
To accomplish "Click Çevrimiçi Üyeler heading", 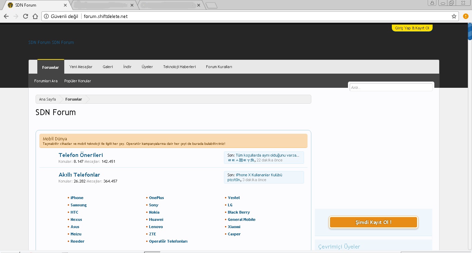I will click(339, 246).
